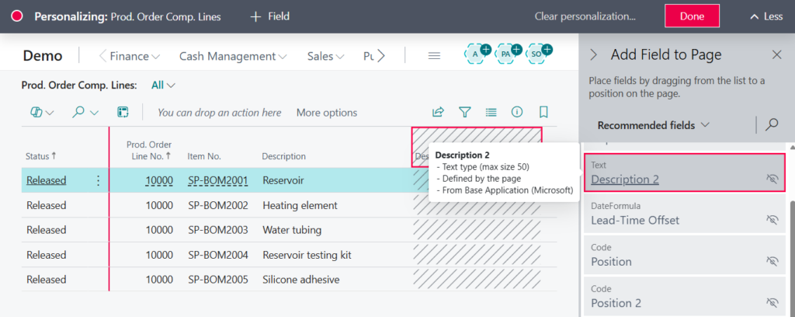Click the Description column header
Image resolution: width=795 pixels, height=317 pixels.
click(283, 156)
